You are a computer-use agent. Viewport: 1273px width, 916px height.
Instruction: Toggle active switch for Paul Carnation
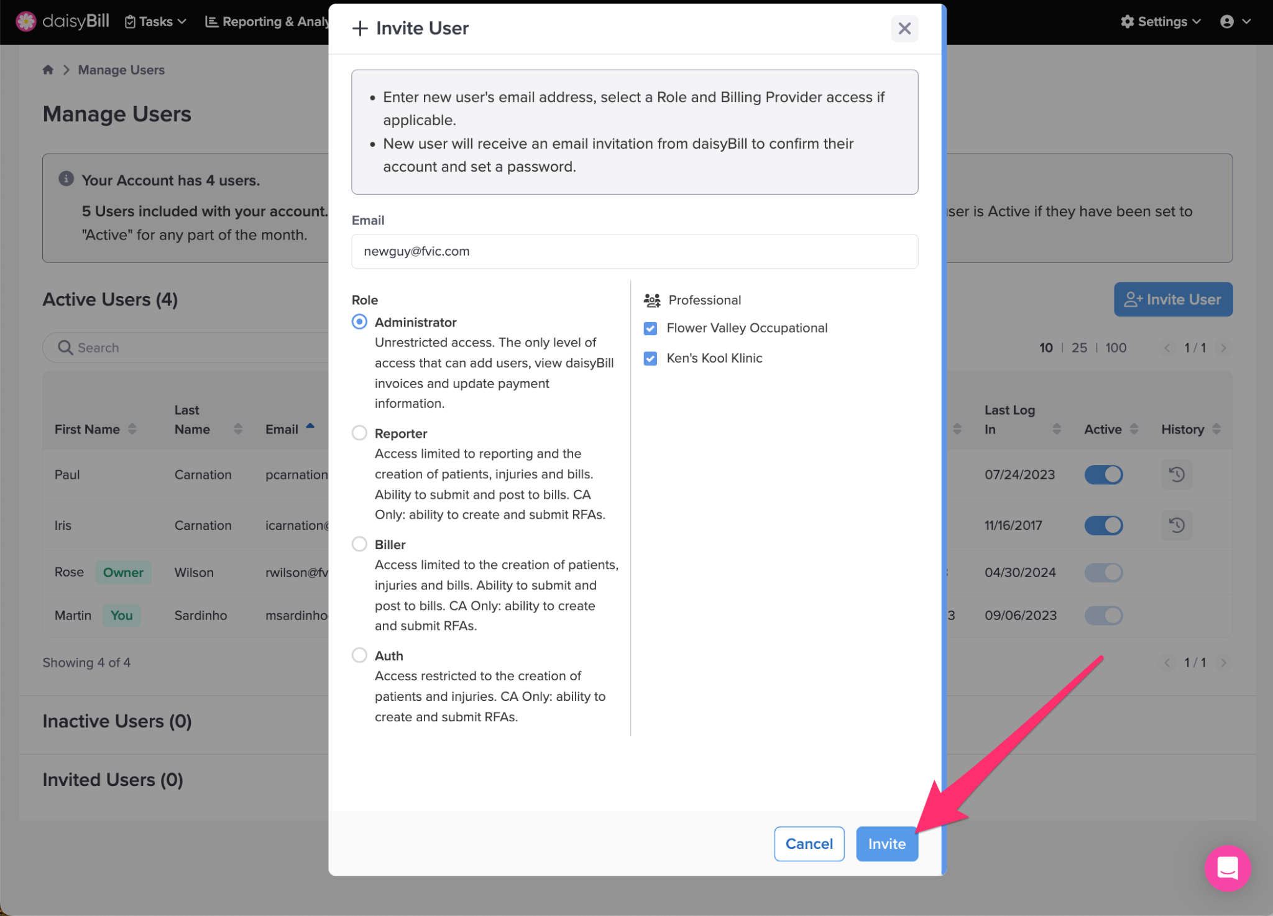[1103, 474]
